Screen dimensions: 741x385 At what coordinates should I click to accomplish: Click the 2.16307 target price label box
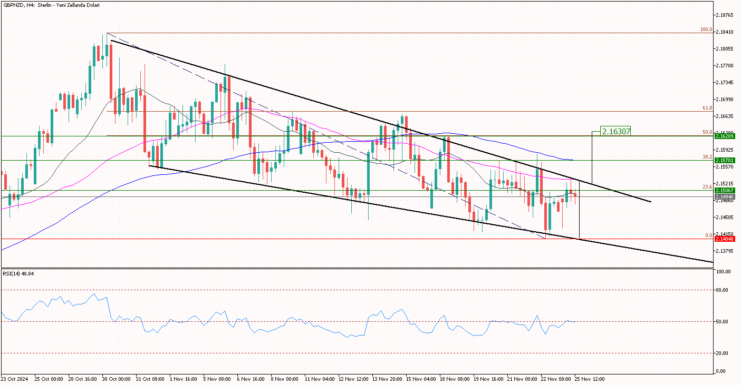(615, 131)
